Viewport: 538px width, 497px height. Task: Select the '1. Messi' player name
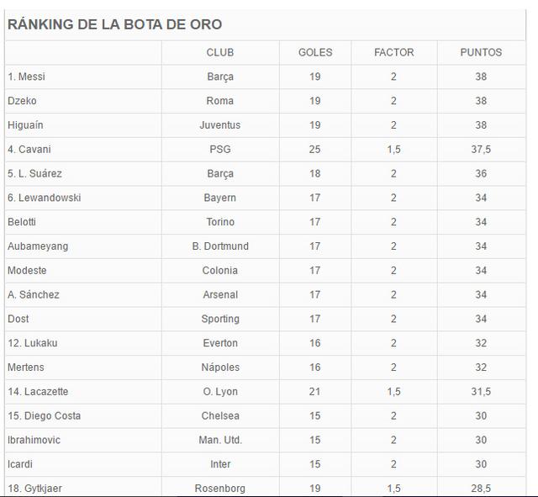(x=26, y=77)
